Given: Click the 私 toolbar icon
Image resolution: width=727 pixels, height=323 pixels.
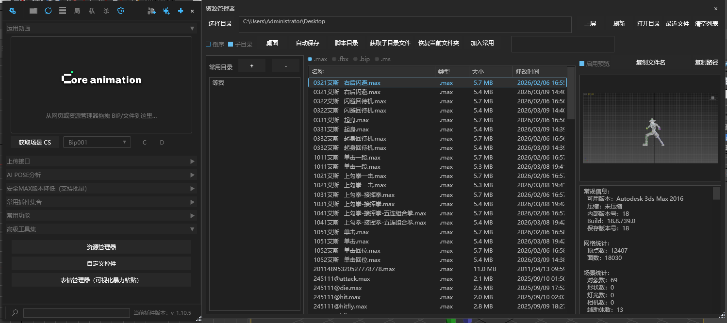Looking at the screenshot, I should tap(92, 11).
